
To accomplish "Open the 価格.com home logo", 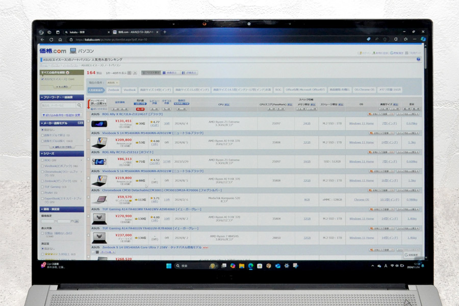I will 53,51.
